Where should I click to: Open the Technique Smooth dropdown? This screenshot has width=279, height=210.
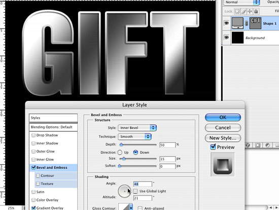(134, 136)
